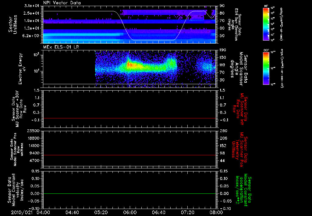Click the red line in Model Scanner Pos panel

pos(129,155)
